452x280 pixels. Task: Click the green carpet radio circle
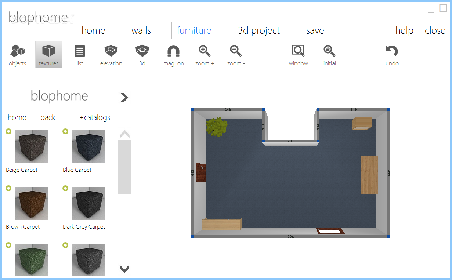tap(8, 245)
